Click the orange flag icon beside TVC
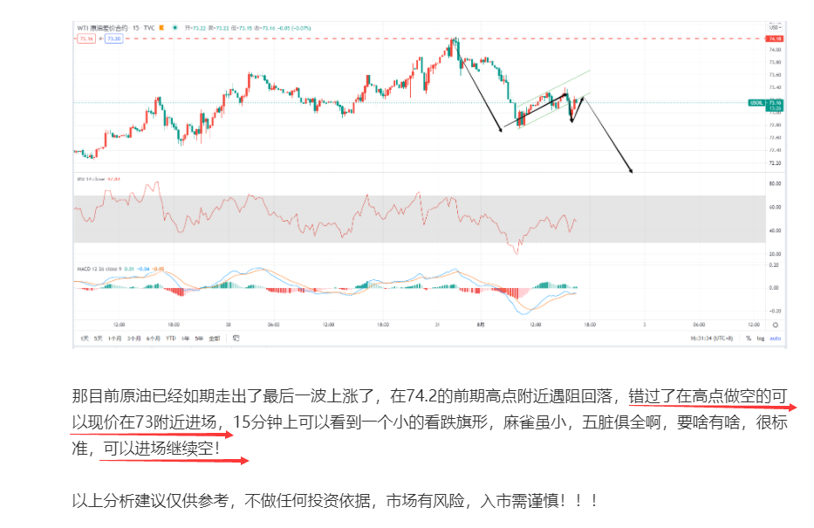814x528 pixels. [161, 28]
